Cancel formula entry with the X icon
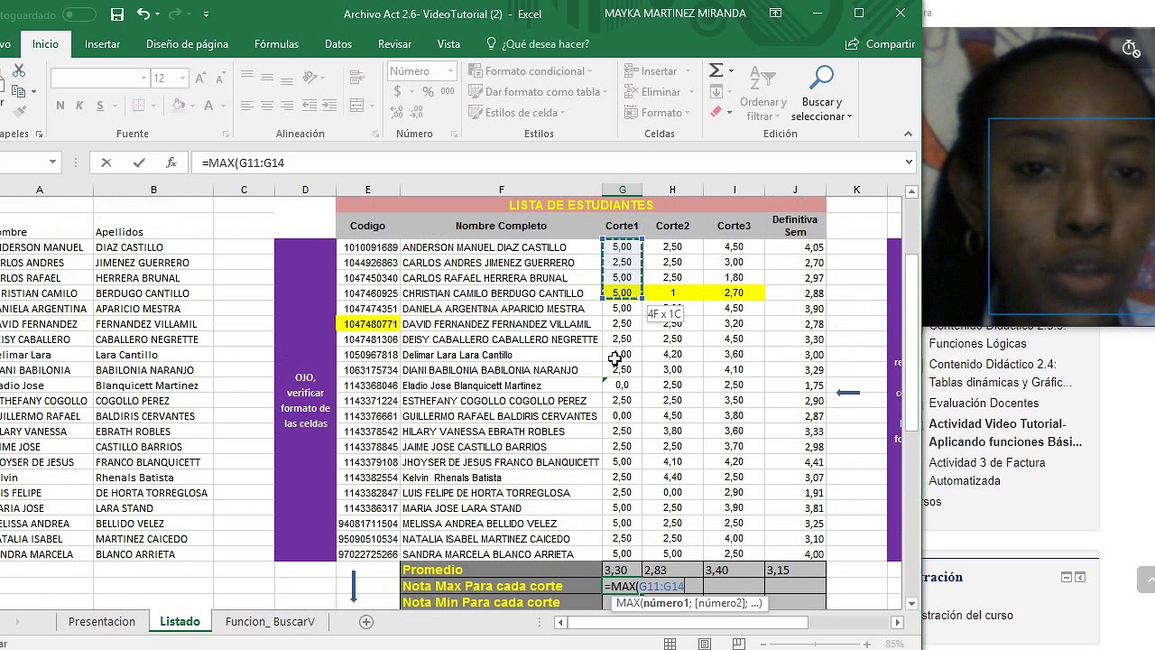1155x650 pixels. pyautogui.click(x=106, y=162)
